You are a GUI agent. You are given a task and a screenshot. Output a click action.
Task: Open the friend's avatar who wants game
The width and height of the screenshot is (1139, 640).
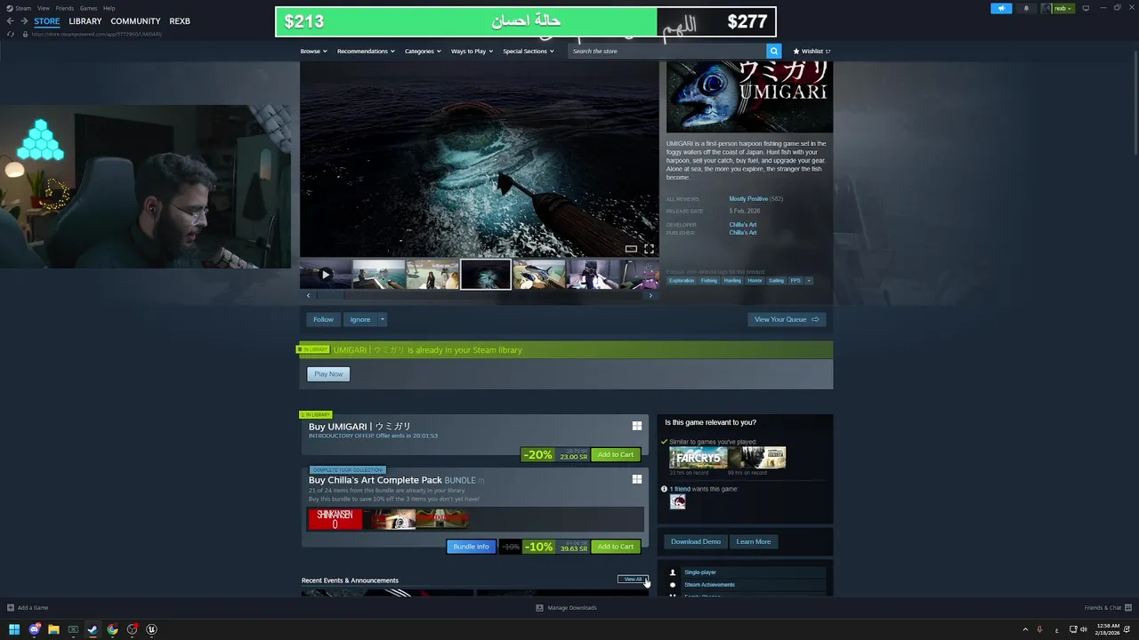(678, 502)
